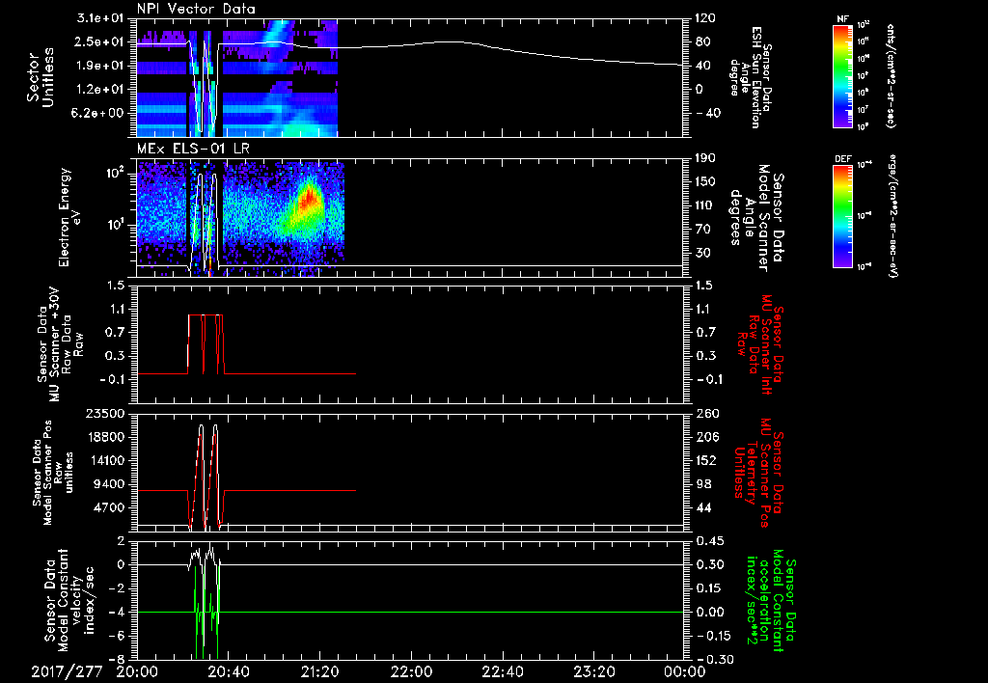
Task: Click the "190" scanner angle tick value
Action: pos(704,158)
